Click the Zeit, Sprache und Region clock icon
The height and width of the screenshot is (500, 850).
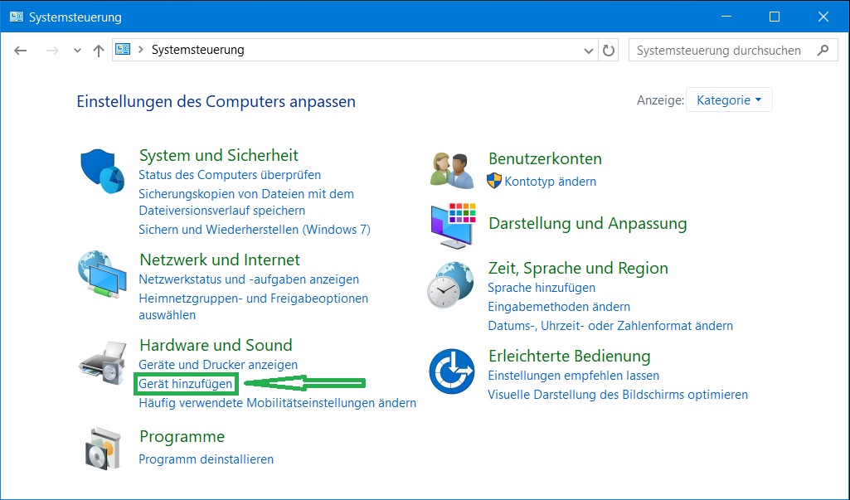[x=450, y=284]
